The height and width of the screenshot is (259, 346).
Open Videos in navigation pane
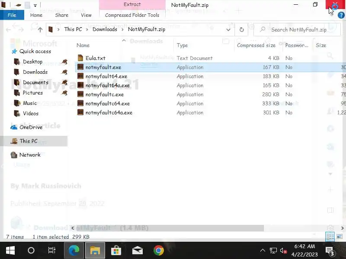coord(31,114)
